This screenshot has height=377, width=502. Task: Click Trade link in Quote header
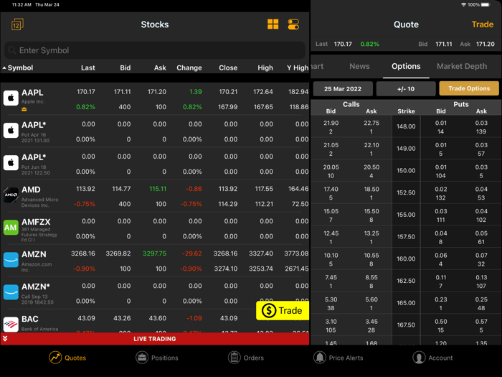point(482,24)
